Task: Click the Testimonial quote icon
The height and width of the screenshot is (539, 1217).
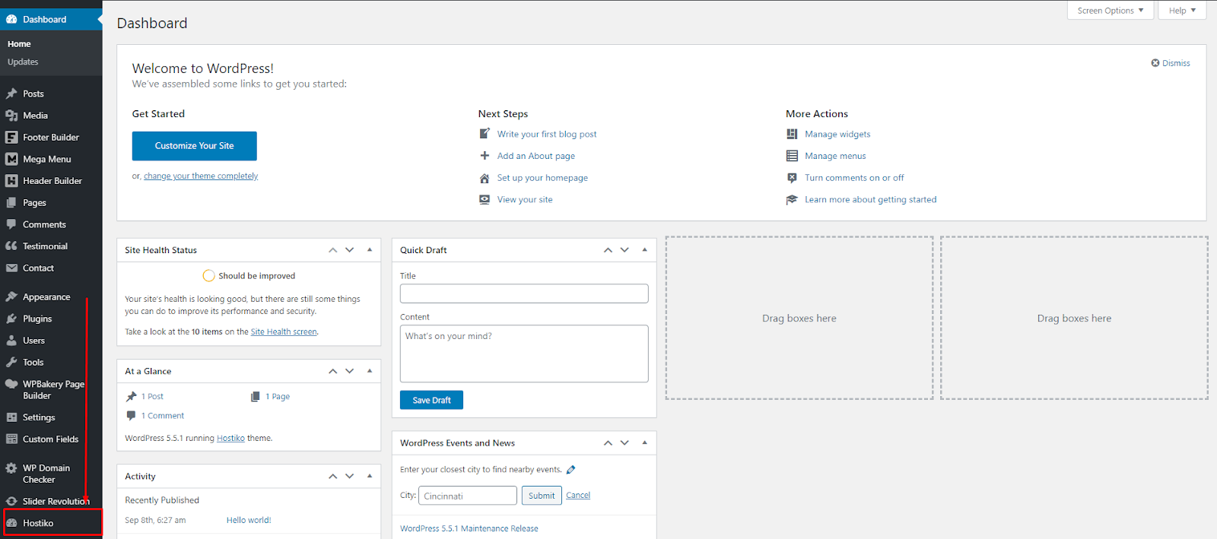Action: point(11,246)
